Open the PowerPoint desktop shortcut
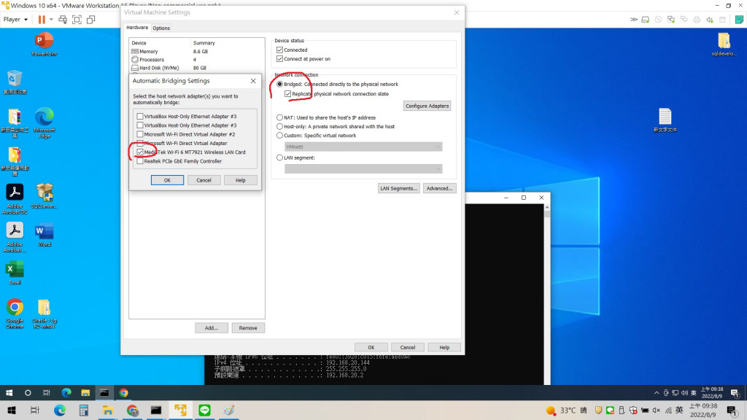Screen dimensions: 747x420 click(x=44, y=44)
